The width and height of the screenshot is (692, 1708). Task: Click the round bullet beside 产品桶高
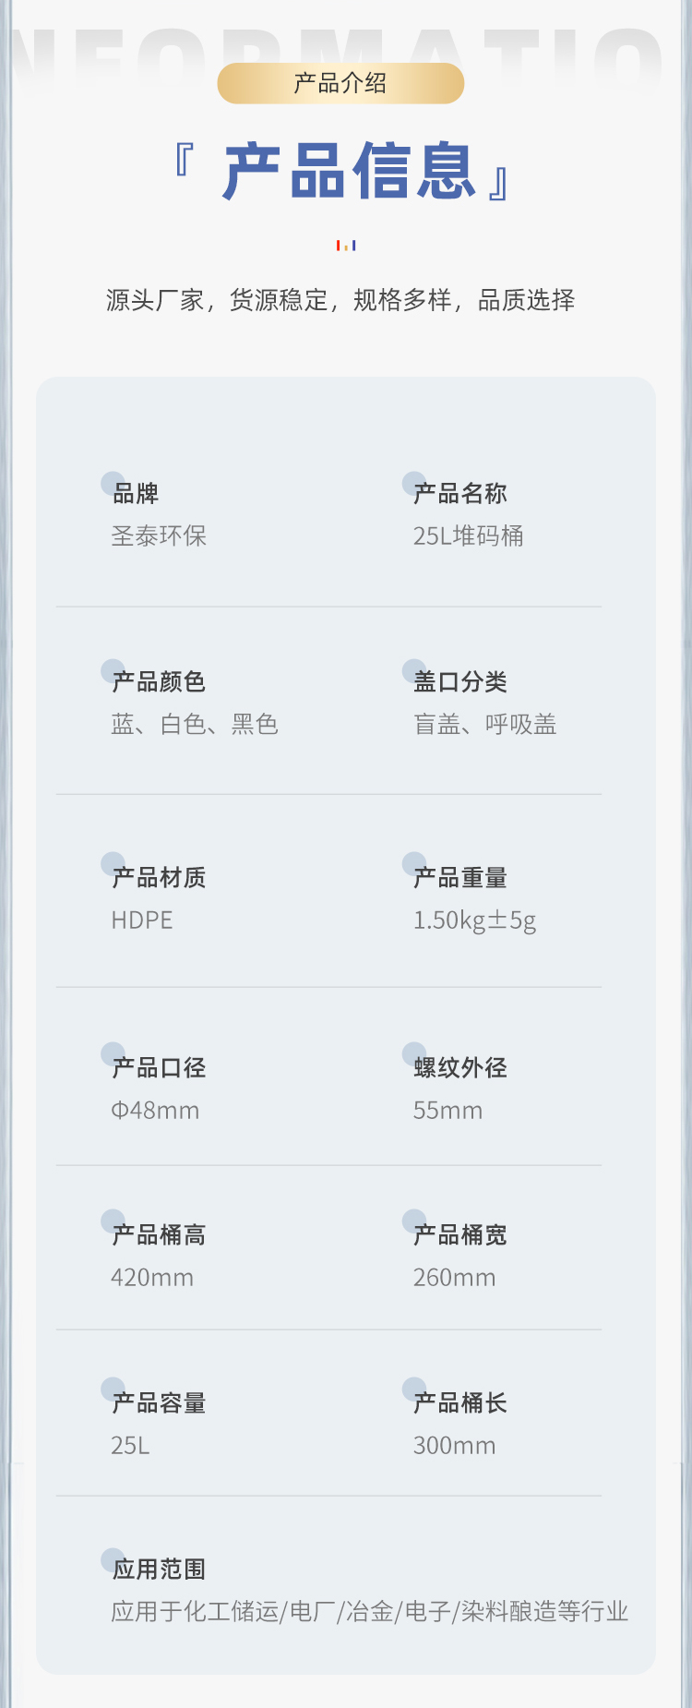[x=113, y=1221]
